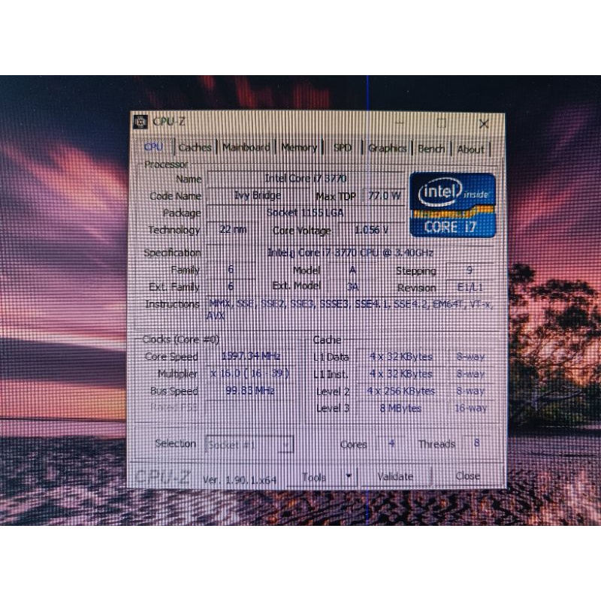Click the Revision value E1/L1
Screen dimensions: 601x601
(x=470, y=287)
